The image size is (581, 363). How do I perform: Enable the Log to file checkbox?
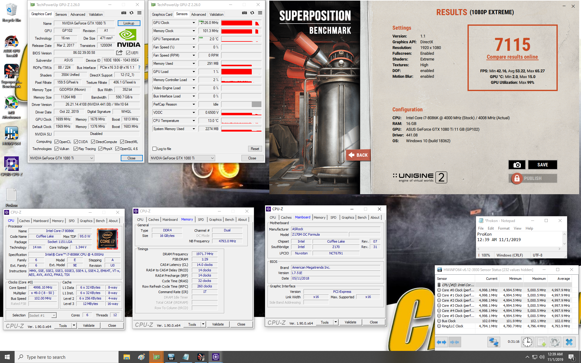click(x=155, y=149)
